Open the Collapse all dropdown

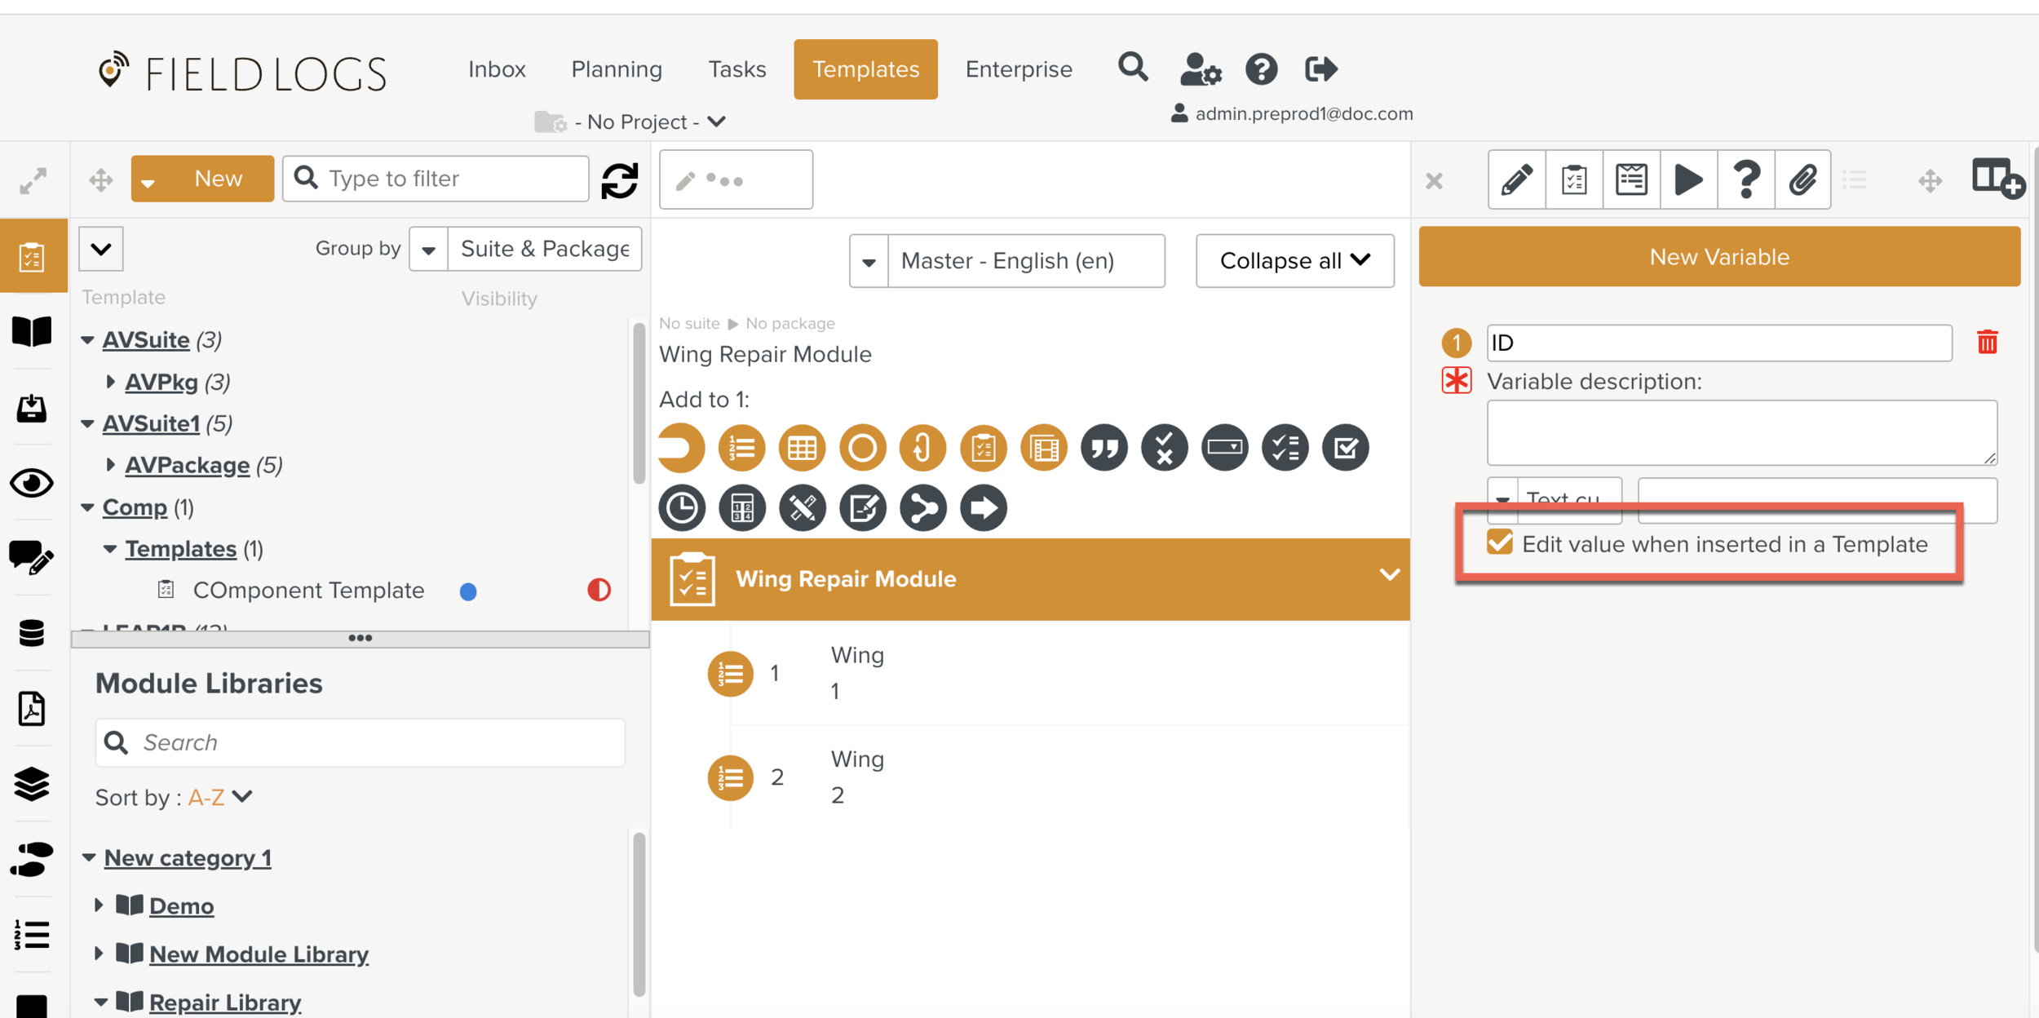coord(1294,261)
